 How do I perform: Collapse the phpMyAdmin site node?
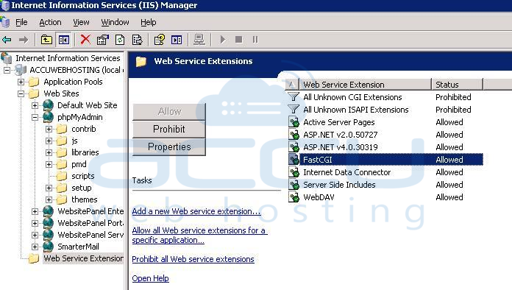point(35,117)
